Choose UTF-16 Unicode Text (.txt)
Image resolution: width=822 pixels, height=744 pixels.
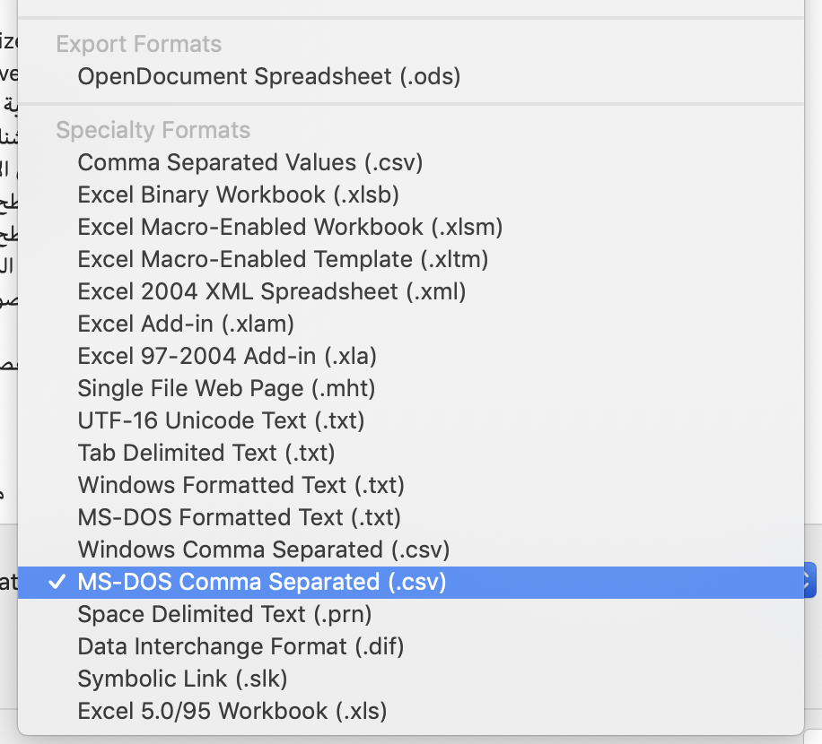click(221, 420)
